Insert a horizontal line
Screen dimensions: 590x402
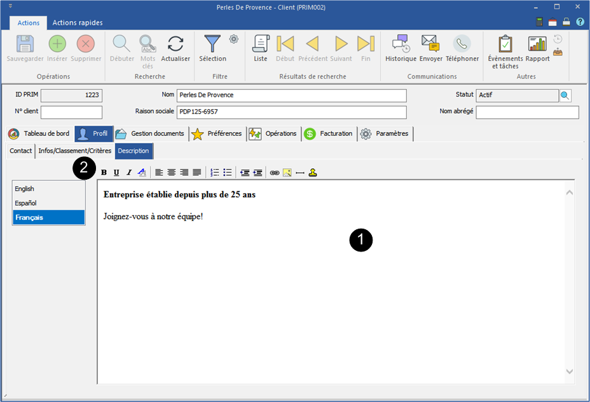click(x=300, y=173)
